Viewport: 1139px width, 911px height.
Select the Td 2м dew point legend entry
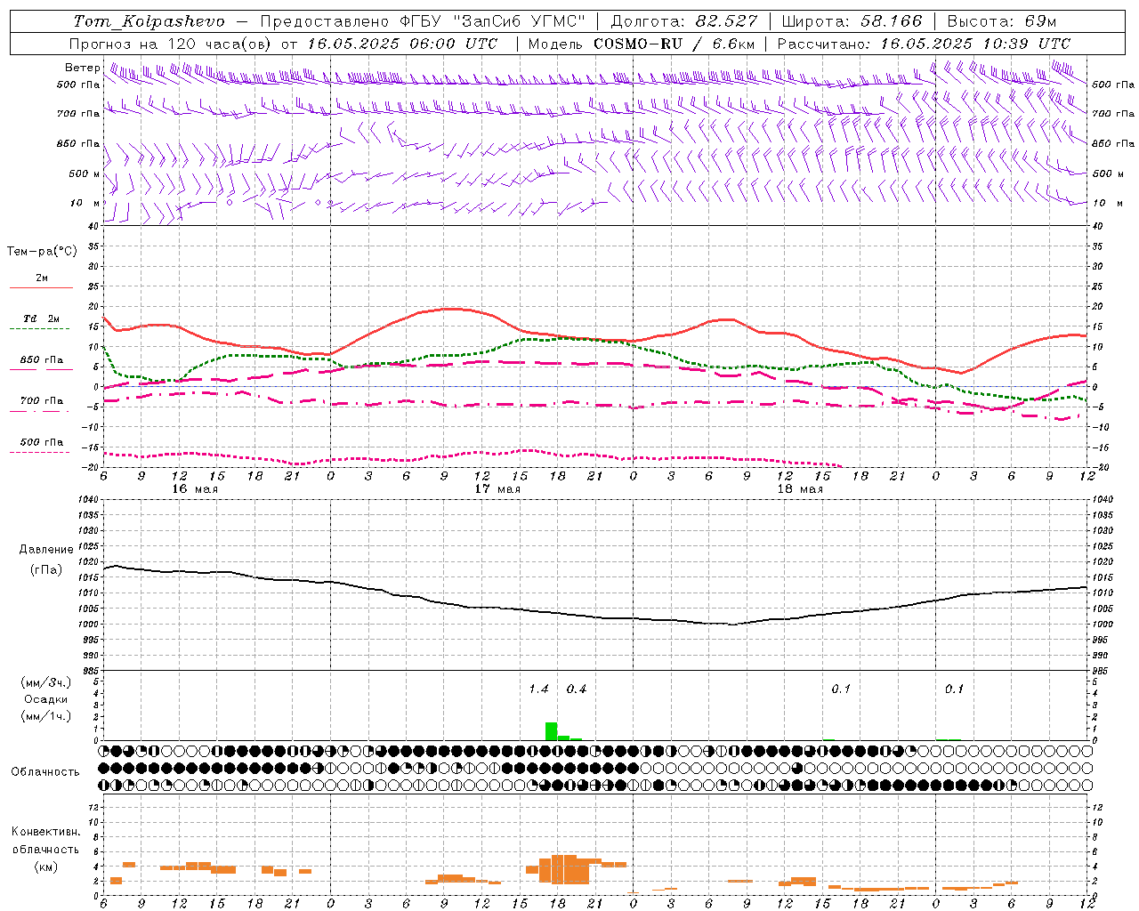click(42, 318)
